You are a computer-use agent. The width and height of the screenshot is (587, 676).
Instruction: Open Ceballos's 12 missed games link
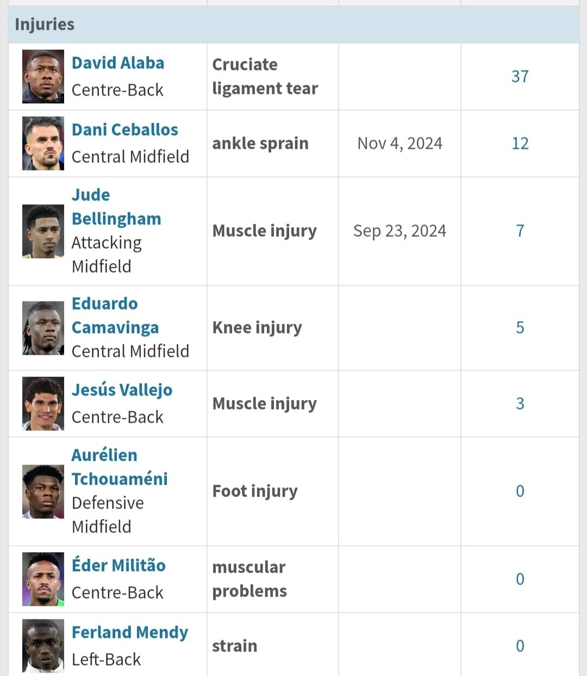click(520, 143)
